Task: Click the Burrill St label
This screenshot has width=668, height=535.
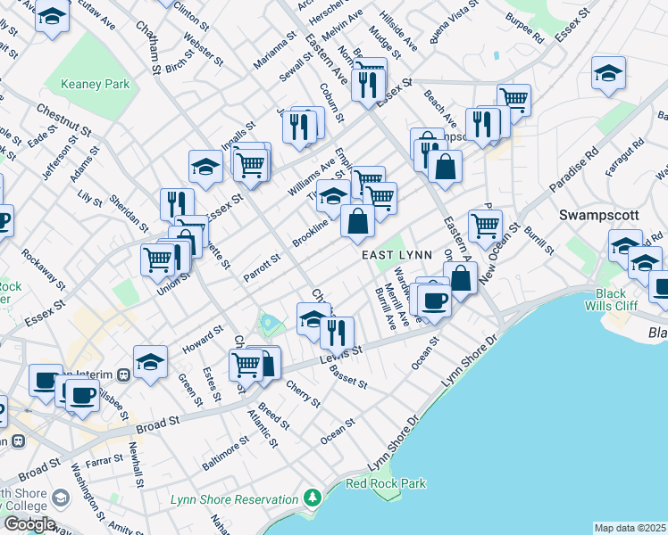Action: 539,241
